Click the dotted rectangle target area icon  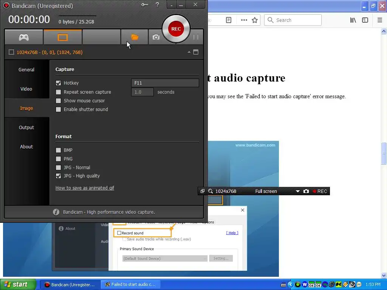pos(11,52)
